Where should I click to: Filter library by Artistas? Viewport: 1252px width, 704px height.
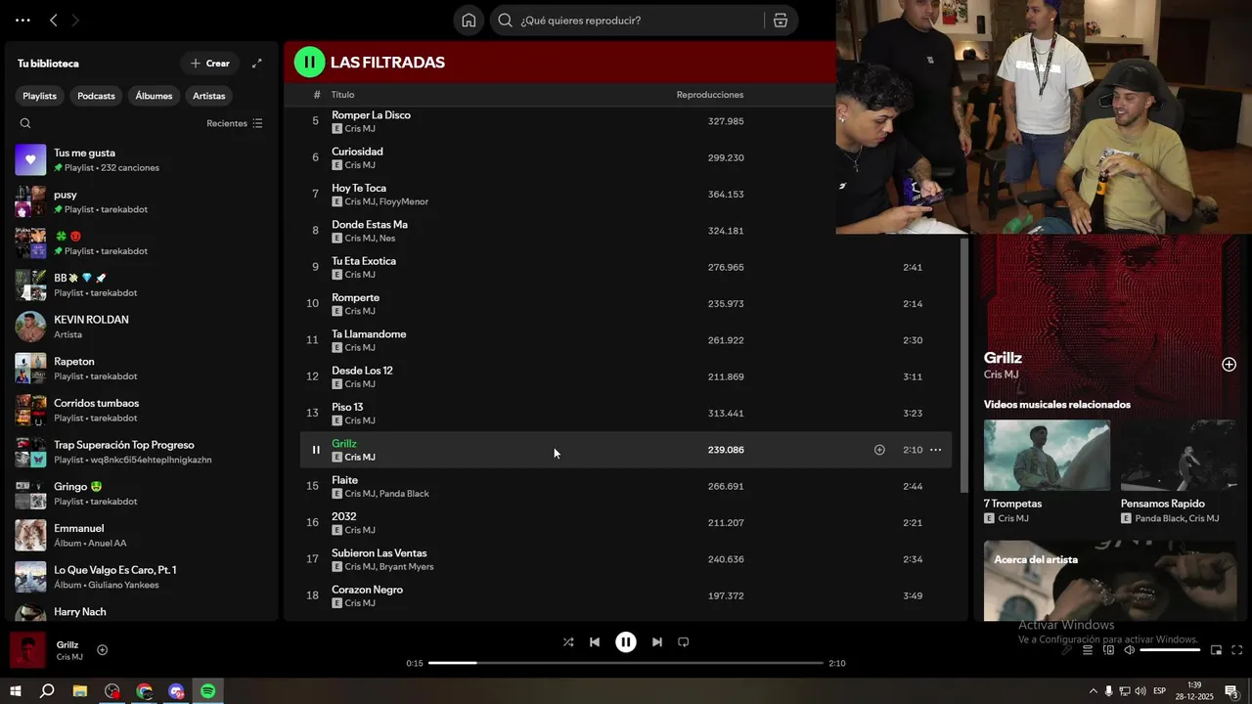pyautogui.click(x=209, y=96)
